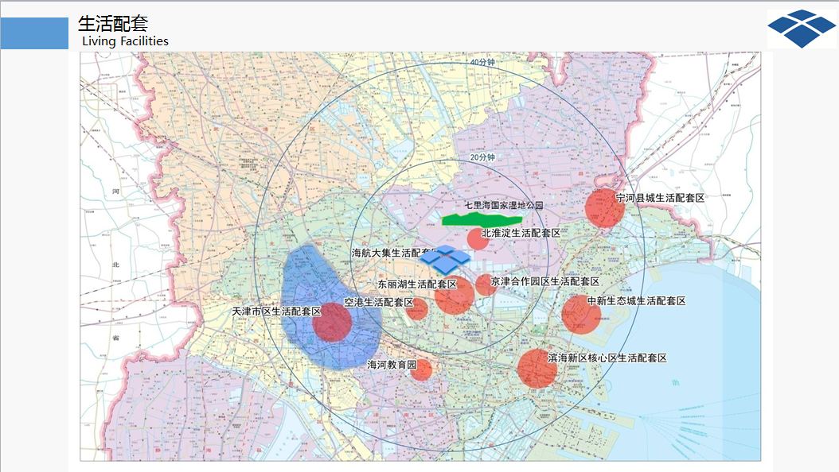Screen dimensions: 839x472
Task: Select the red circle beside 海河教育园
Action: point(421,369)
